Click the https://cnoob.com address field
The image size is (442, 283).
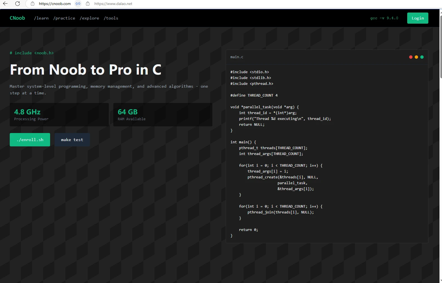pos(55,4)
